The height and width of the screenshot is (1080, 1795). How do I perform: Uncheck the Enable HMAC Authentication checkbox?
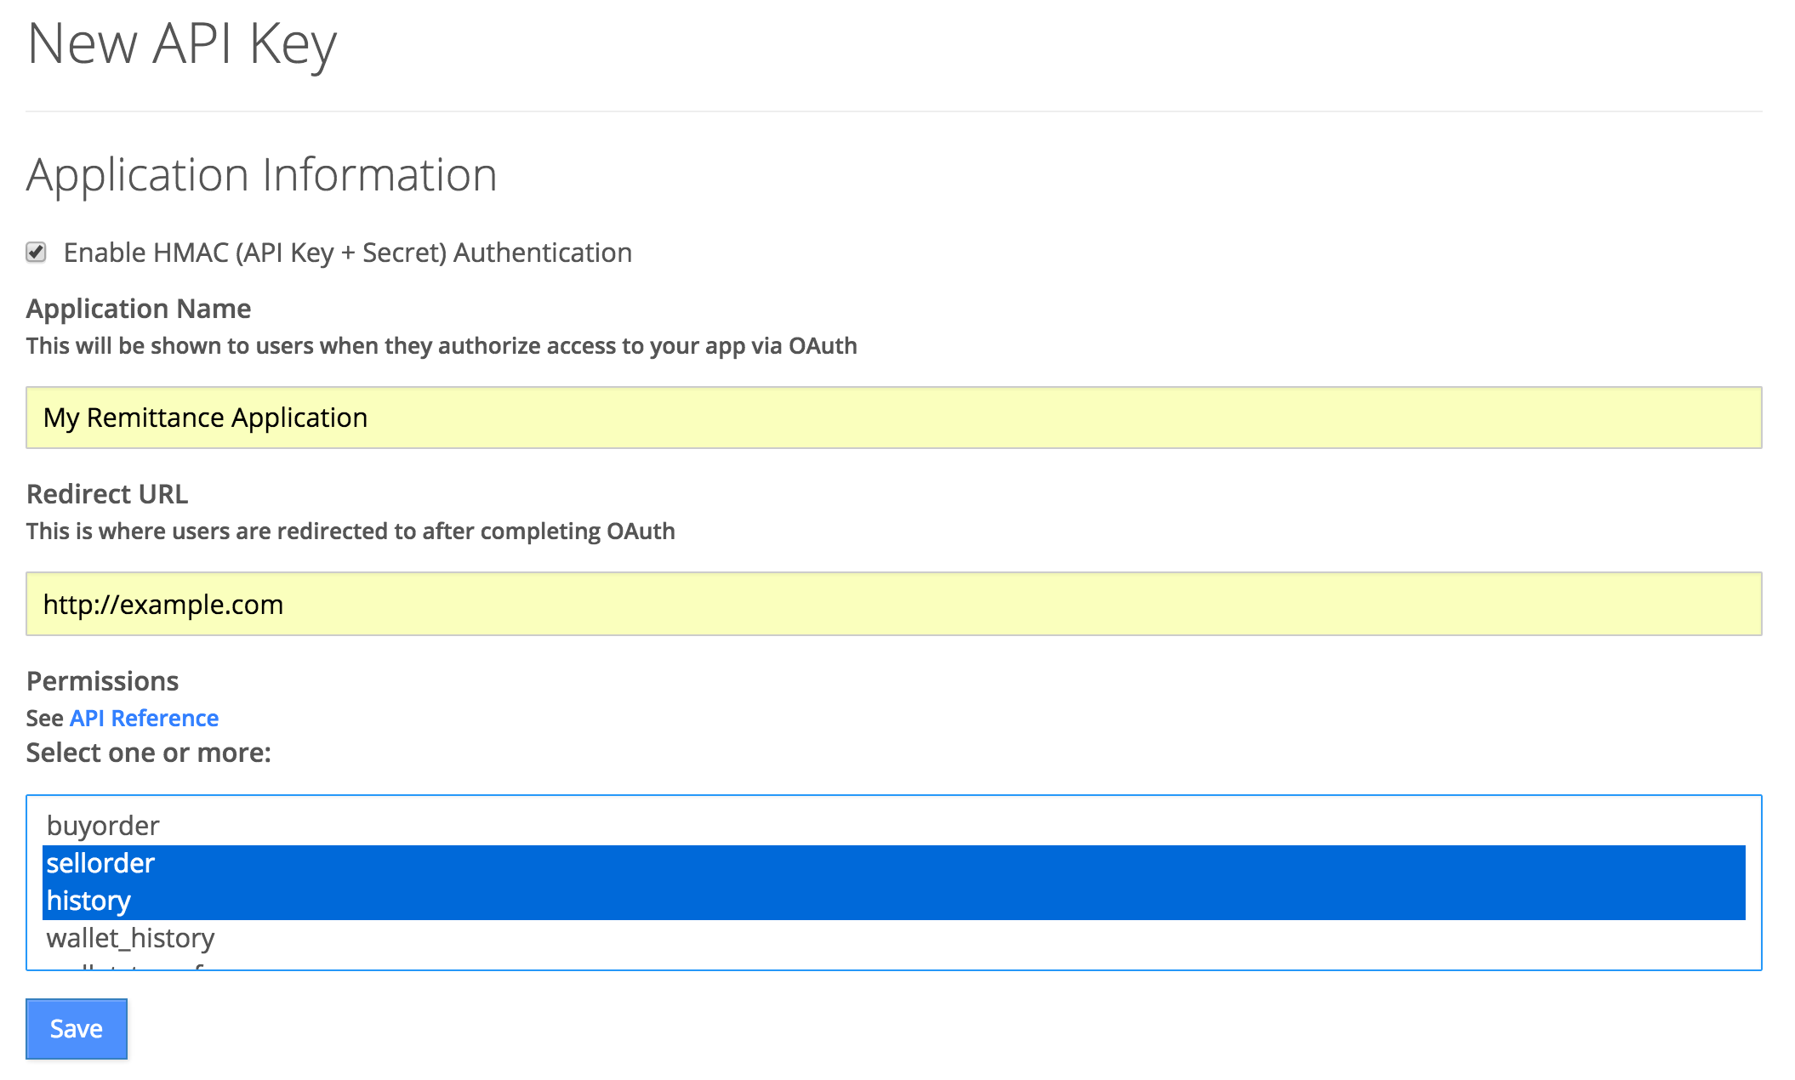click(36, 253)
